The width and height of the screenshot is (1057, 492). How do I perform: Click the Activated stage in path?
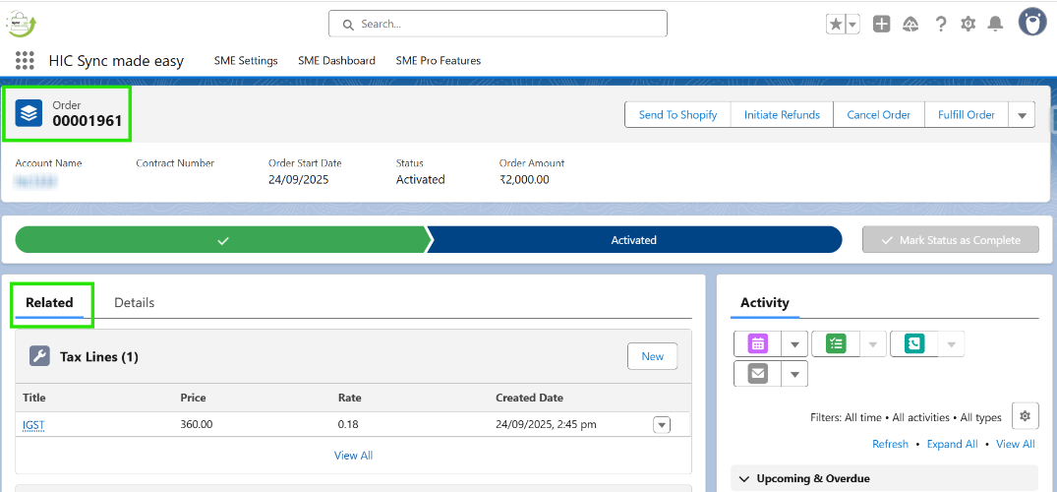pyautogui.click(x=633, y=240)
